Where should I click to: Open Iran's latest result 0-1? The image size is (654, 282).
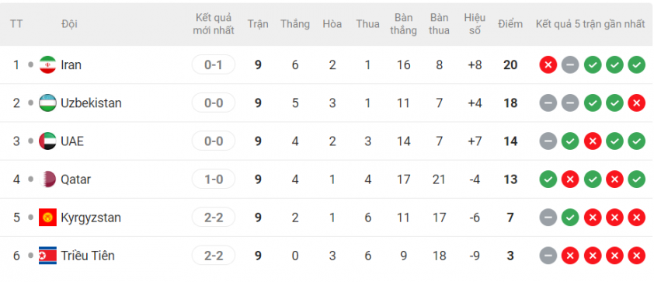[x=214, y=64]
